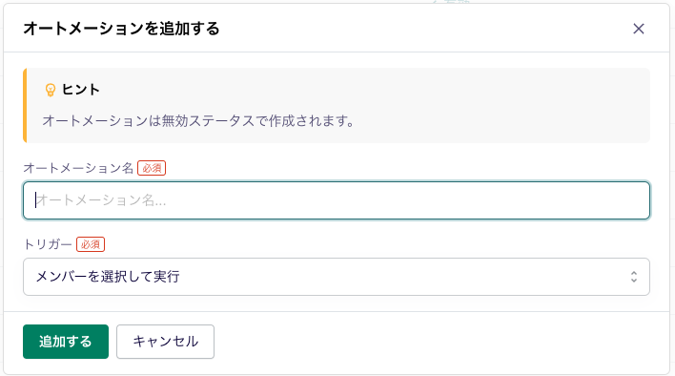The image size is (675, 376).
Task: Open the トリガー dropdown
Action: (x=337, y=277)
